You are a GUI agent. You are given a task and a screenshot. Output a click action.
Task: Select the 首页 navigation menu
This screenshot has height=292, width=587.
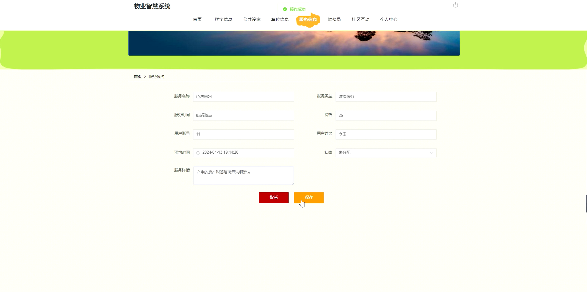pos(197,19)
